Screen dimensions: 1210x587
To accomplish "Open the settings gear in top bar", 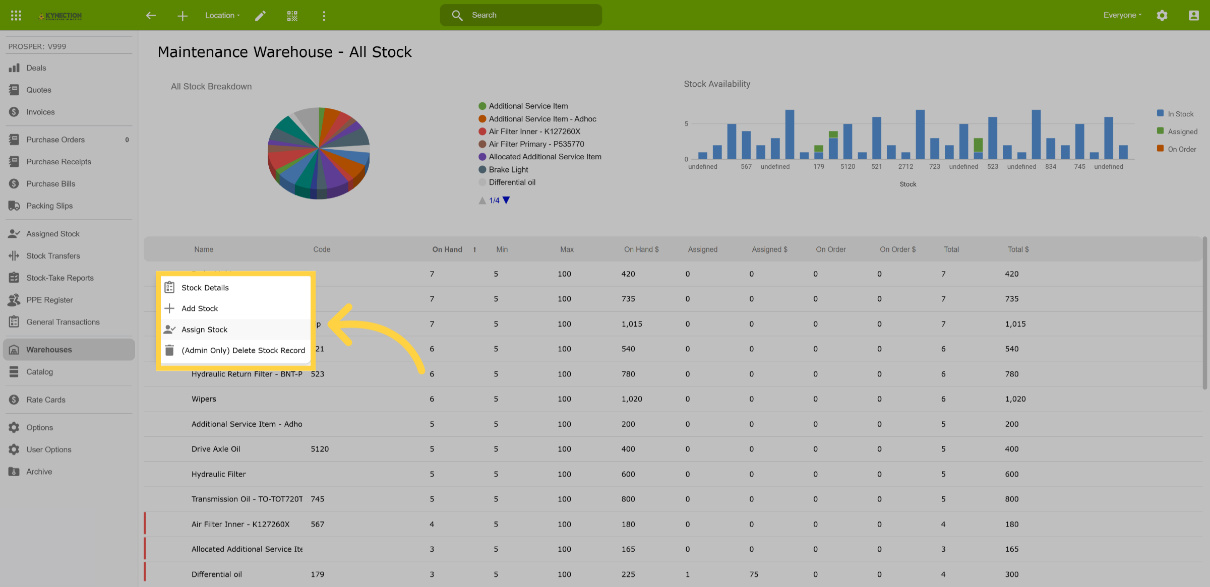I will 1162,15.
